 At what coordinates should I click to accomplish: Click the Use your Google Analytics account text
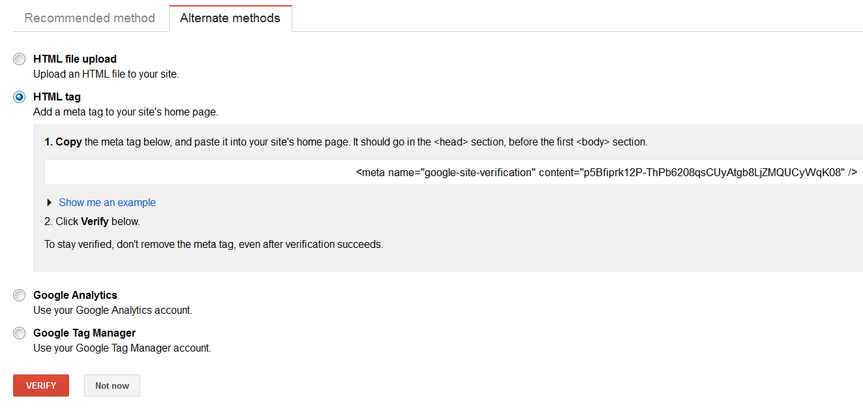[113, 310]
